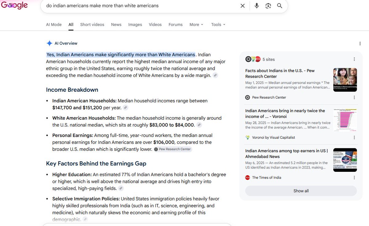
Task: Click "Higher Education:" bullet label
Action: click(72, 175)
